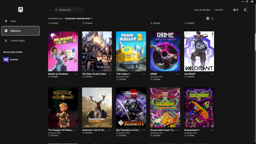Open the Store section

point(20,21)
